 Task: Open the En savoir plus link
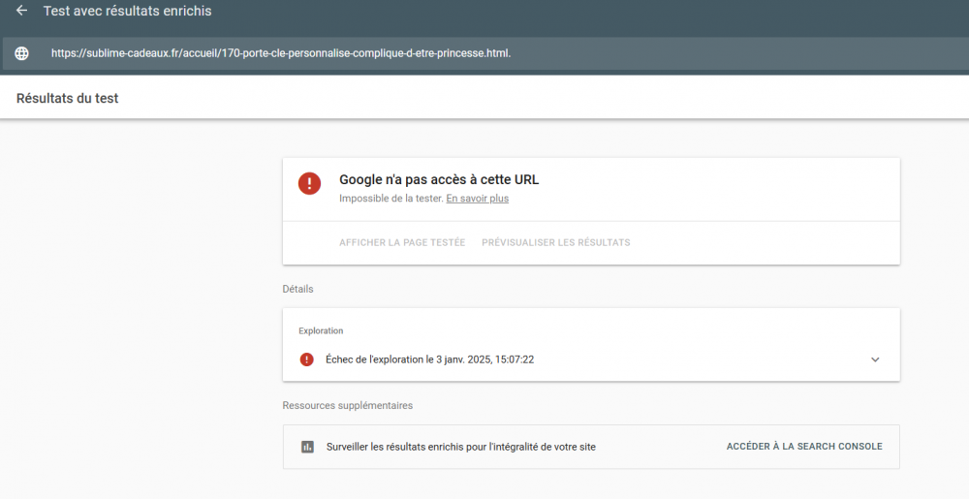tap(477, 199)
